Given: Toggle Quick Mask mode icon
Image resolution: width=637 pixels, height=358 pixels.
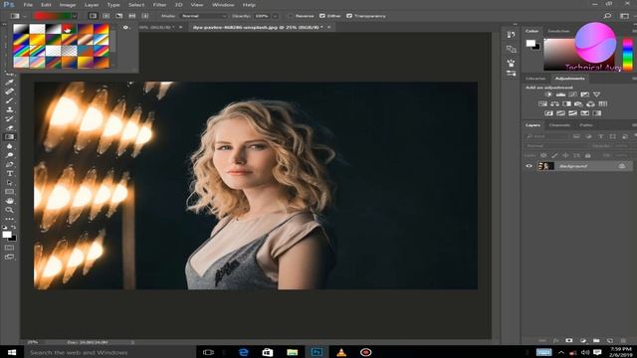Looking at the screenshot, I should [x=9, y=248].
